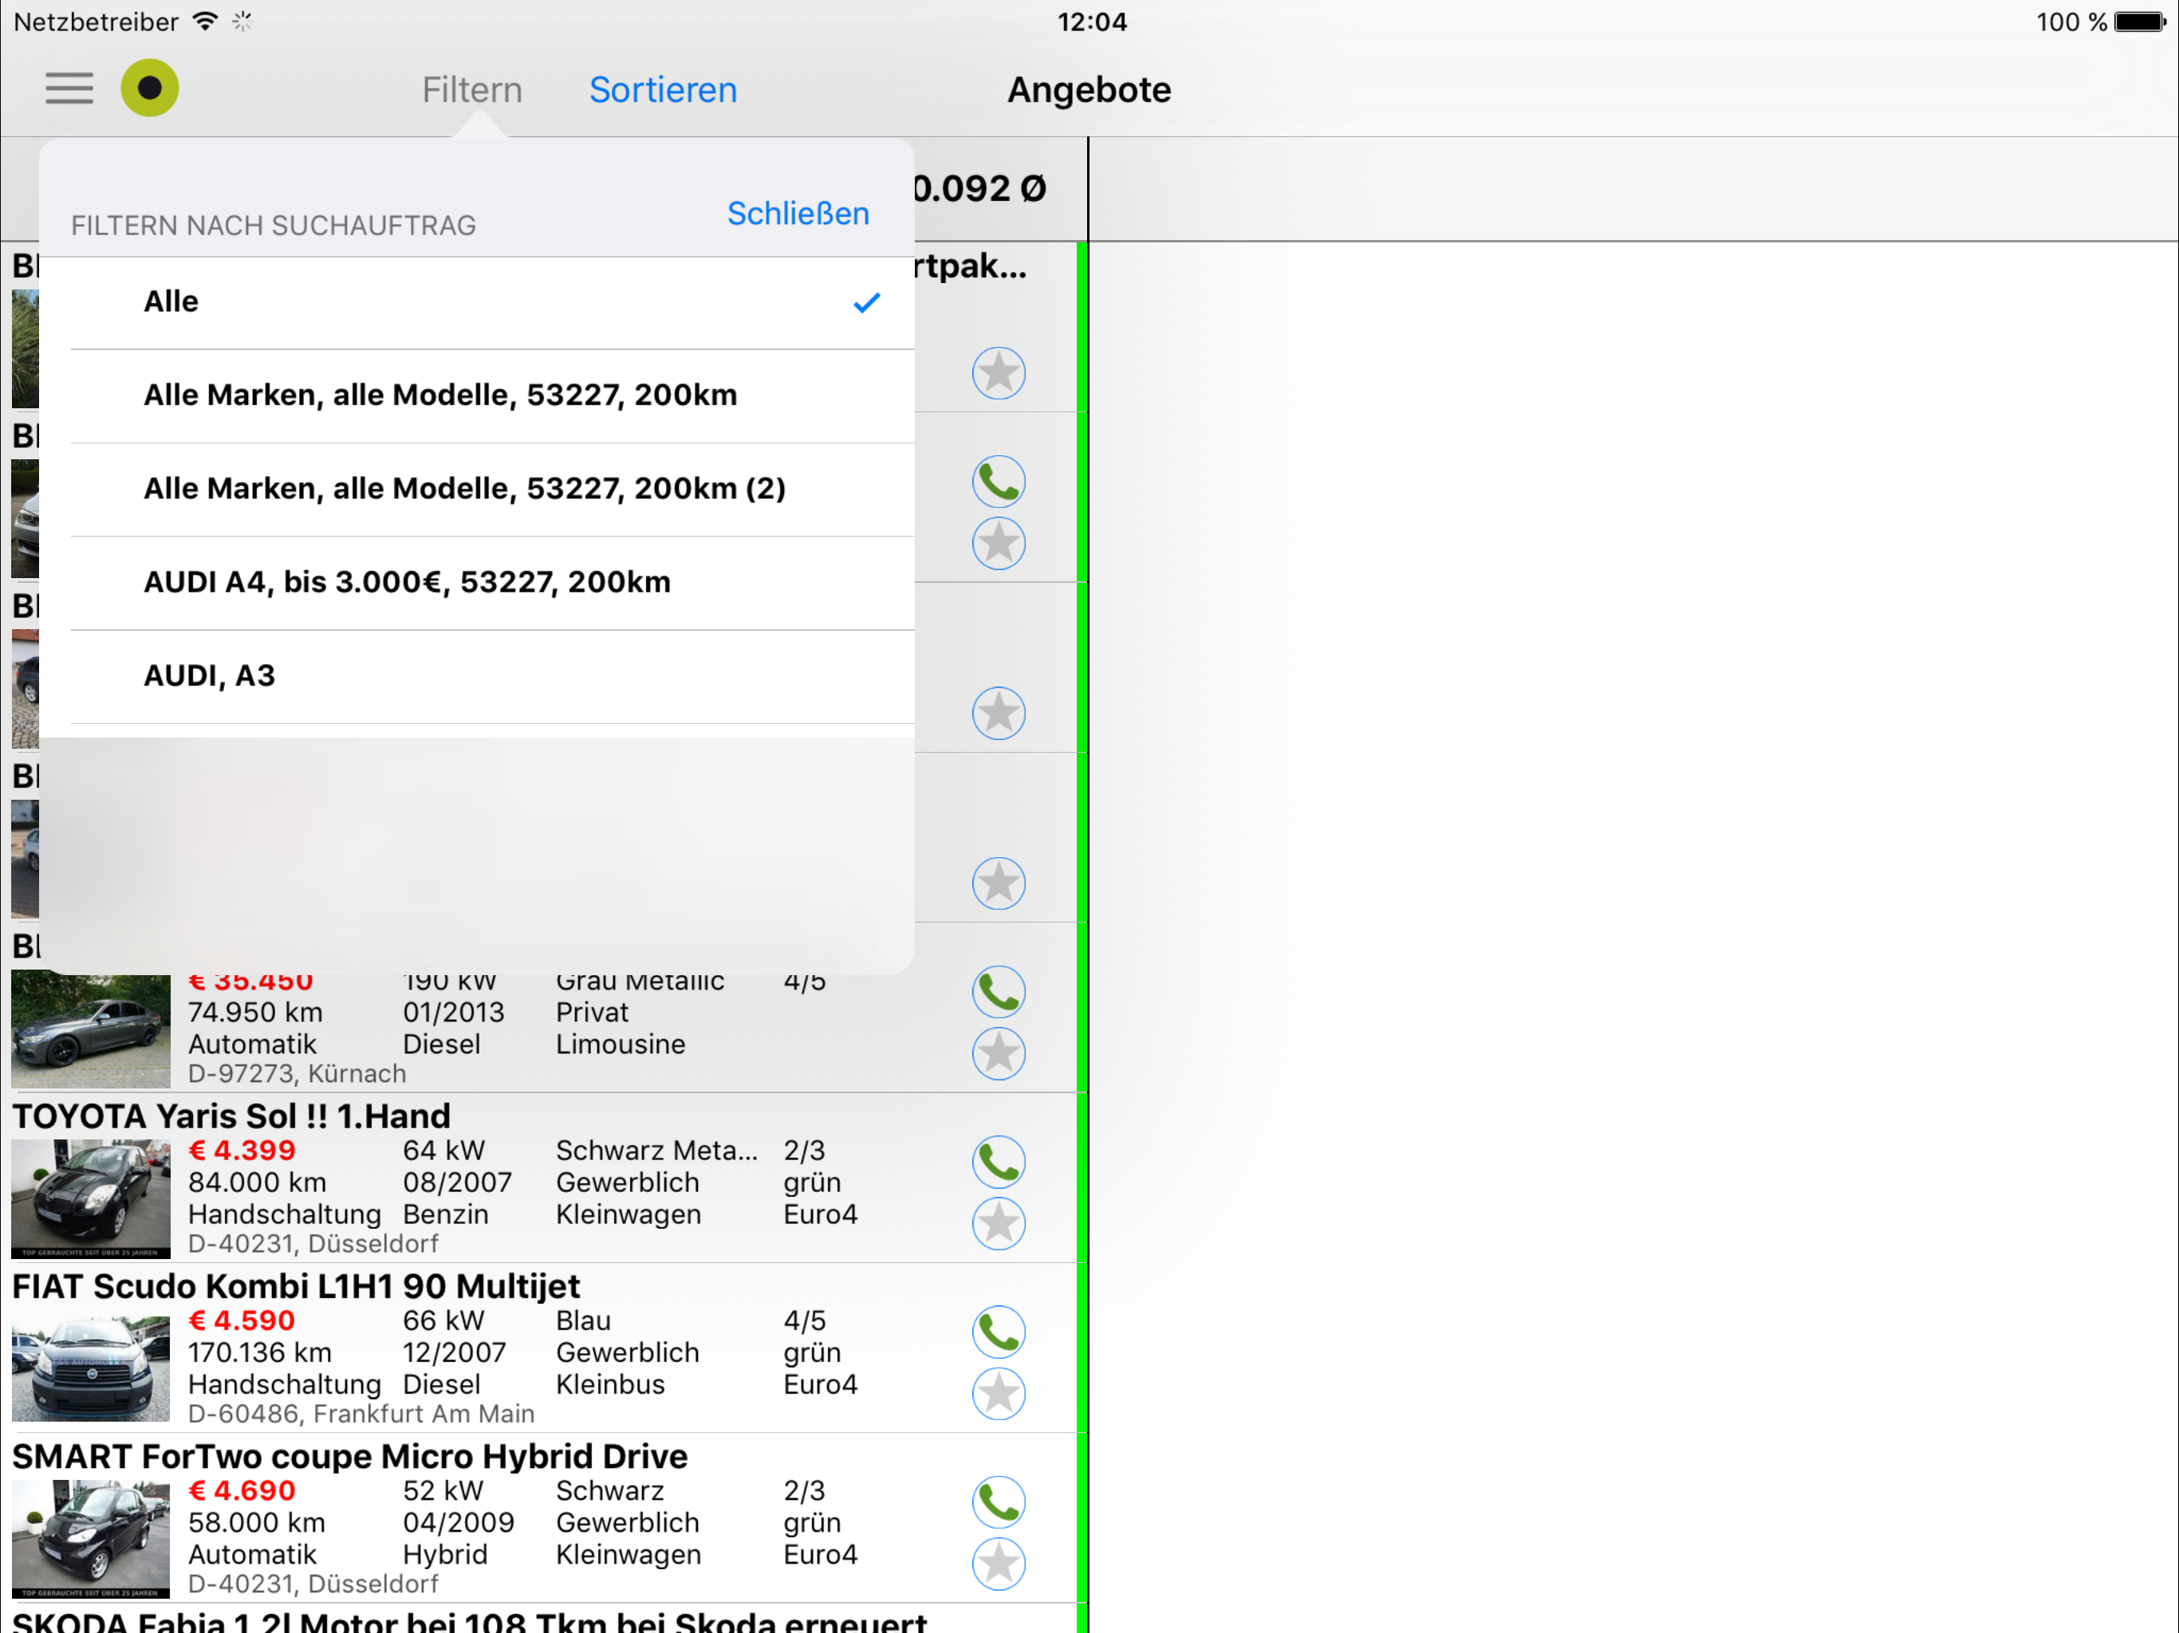
Task: Open the grey sedan thumbnail from Kürnach
Action: pyautogui.click(x=91, y=1030)
